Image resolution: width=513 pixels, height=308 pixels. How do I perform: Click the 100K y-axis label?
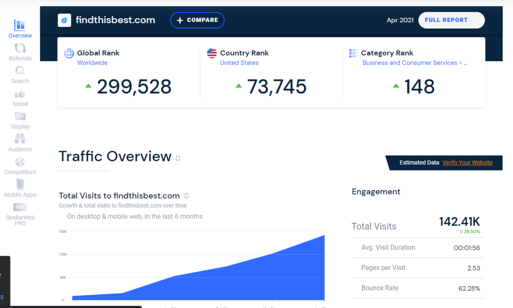[x=63, y=254]
